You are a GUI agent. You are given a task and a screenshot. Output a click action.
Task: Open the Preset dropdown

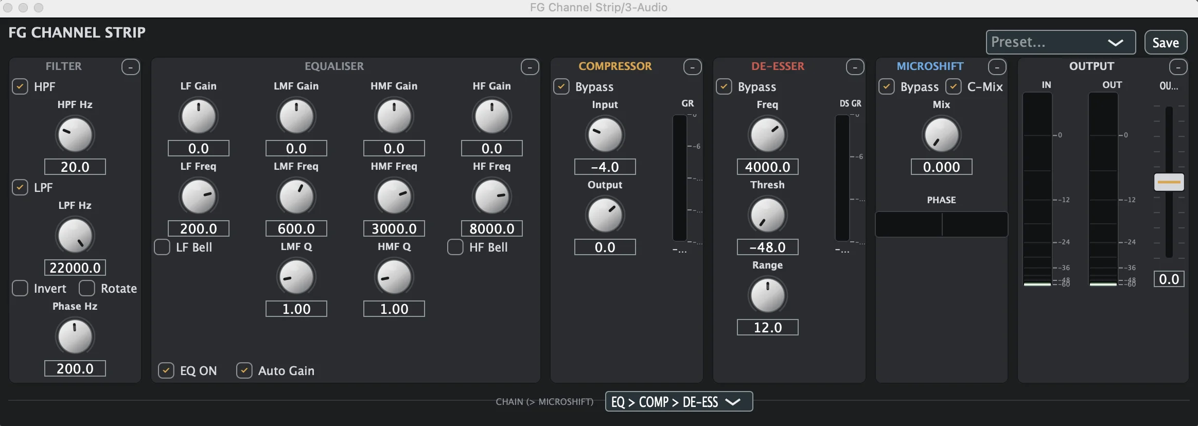(1061, 42)
